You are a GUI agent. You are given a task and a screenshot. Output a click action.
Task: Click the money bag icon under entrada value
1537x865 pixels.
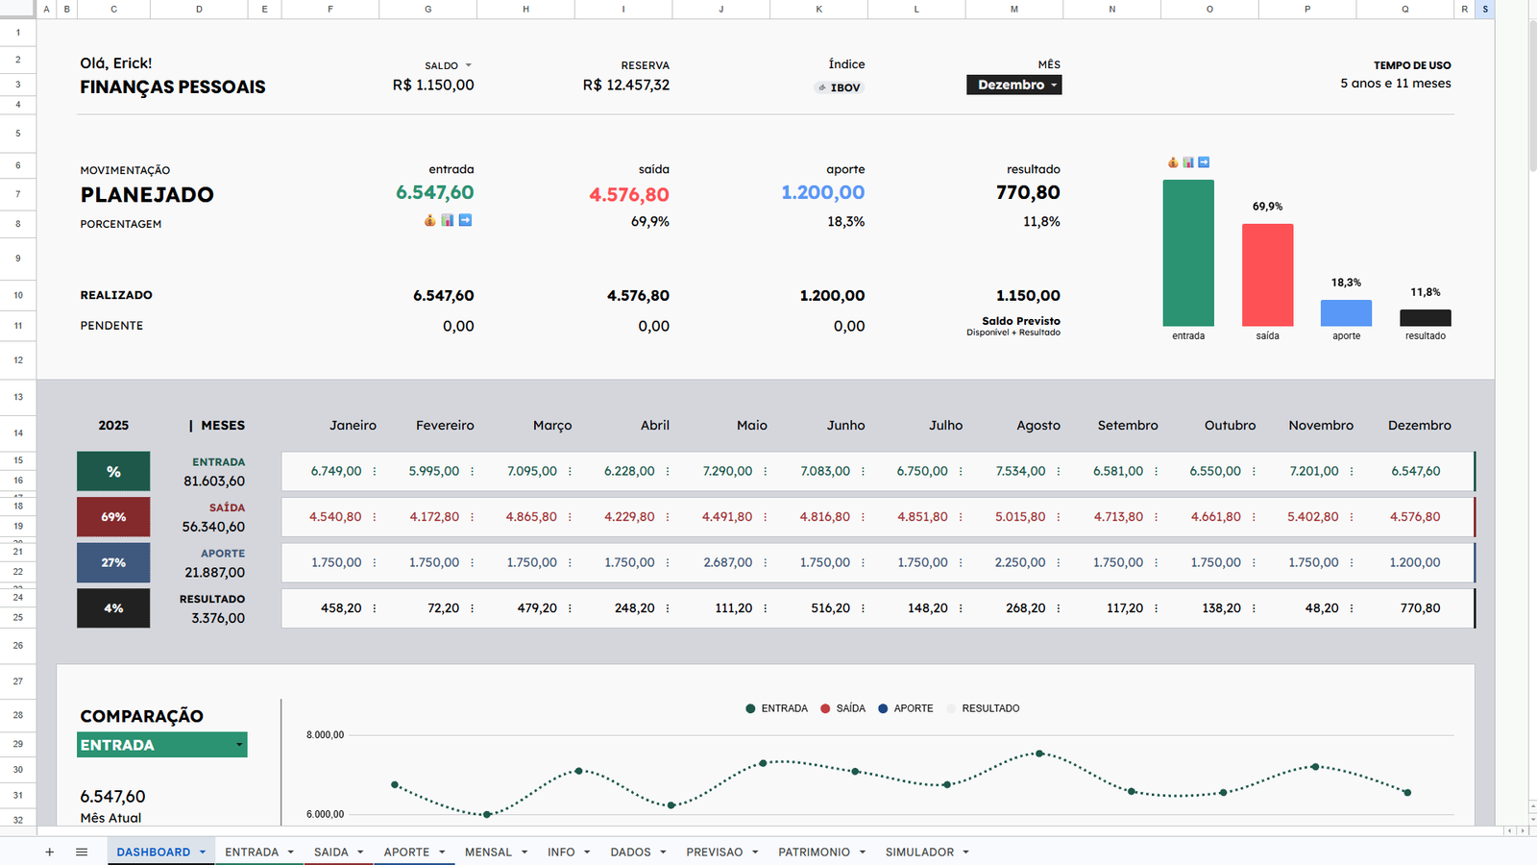tap(430, 220)
